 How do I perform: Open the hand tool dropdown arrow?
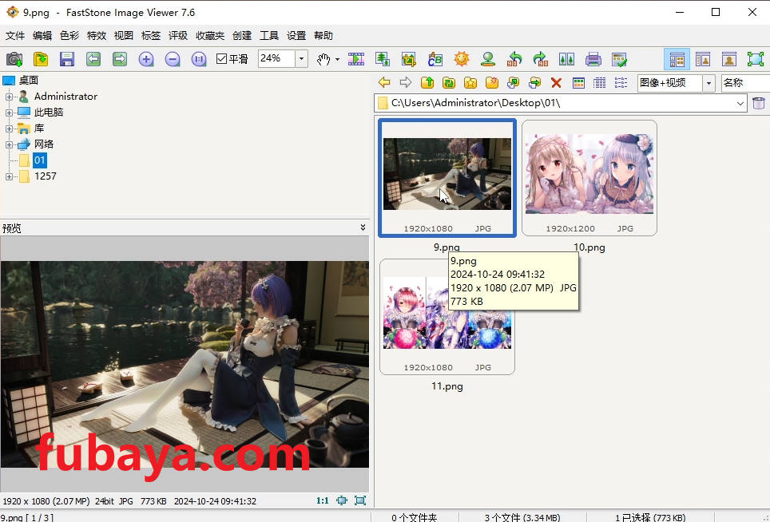[337, 59]
